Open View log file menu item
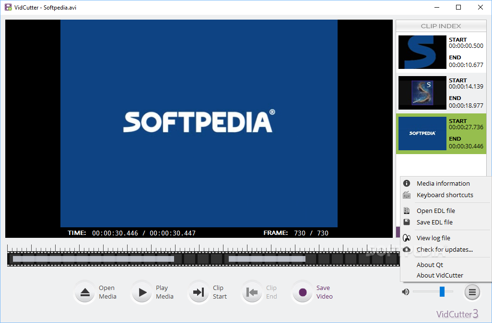 tap(445, 238)
